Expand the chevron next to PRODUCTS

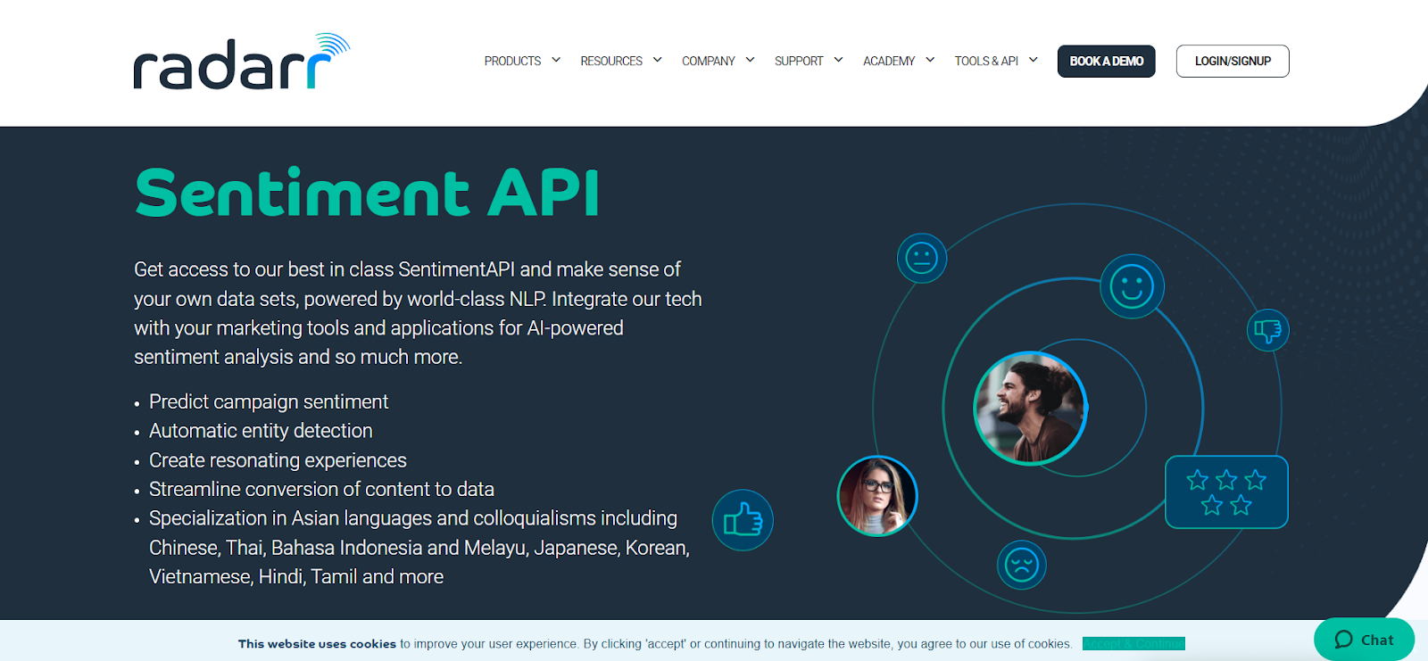point(556,60)
